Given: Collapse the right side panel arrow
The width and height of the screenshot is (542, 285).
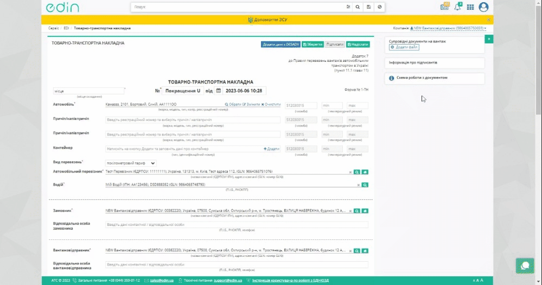Looking at the screenshot, I should tap(489, 39).
